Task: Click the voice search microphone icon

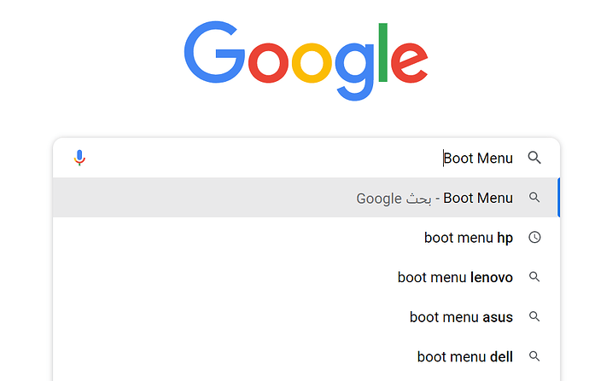Action: point(79,158)
